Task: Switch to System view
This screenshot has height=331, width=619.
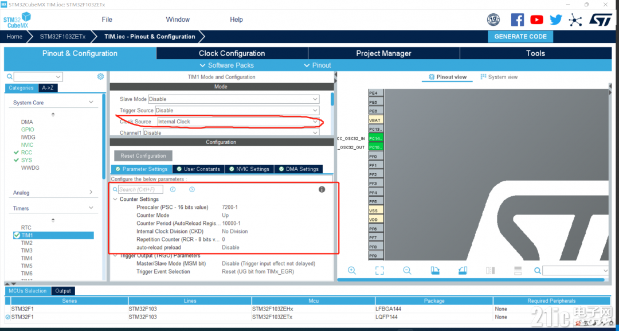Action: (499, 77)
